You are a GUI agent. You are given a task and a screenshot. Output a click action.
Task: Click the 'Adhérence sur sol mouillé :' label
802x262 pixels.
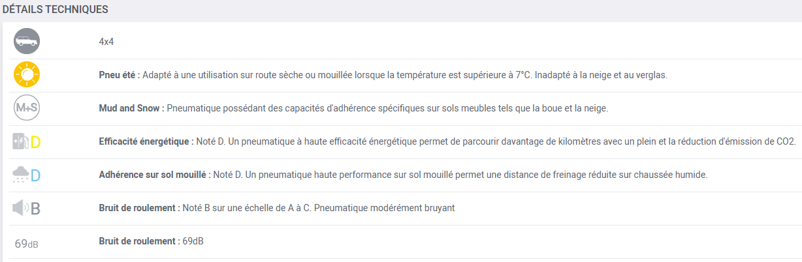[x=155, y=175]
